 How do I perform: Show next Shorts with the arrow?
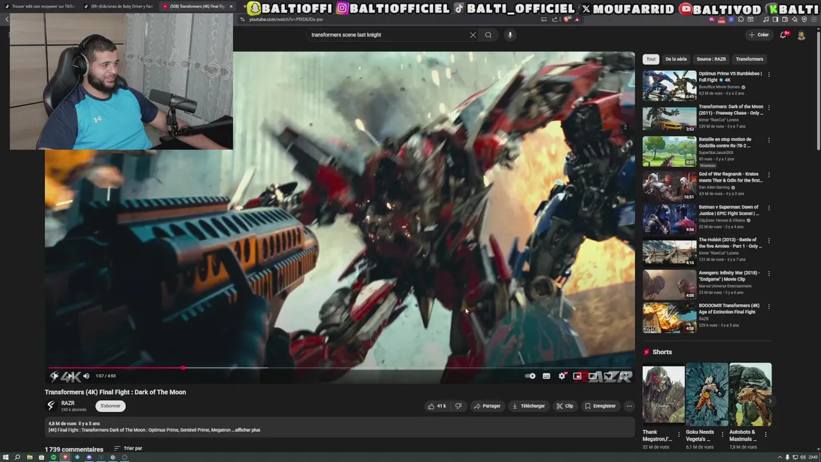(x=770, y=401)
